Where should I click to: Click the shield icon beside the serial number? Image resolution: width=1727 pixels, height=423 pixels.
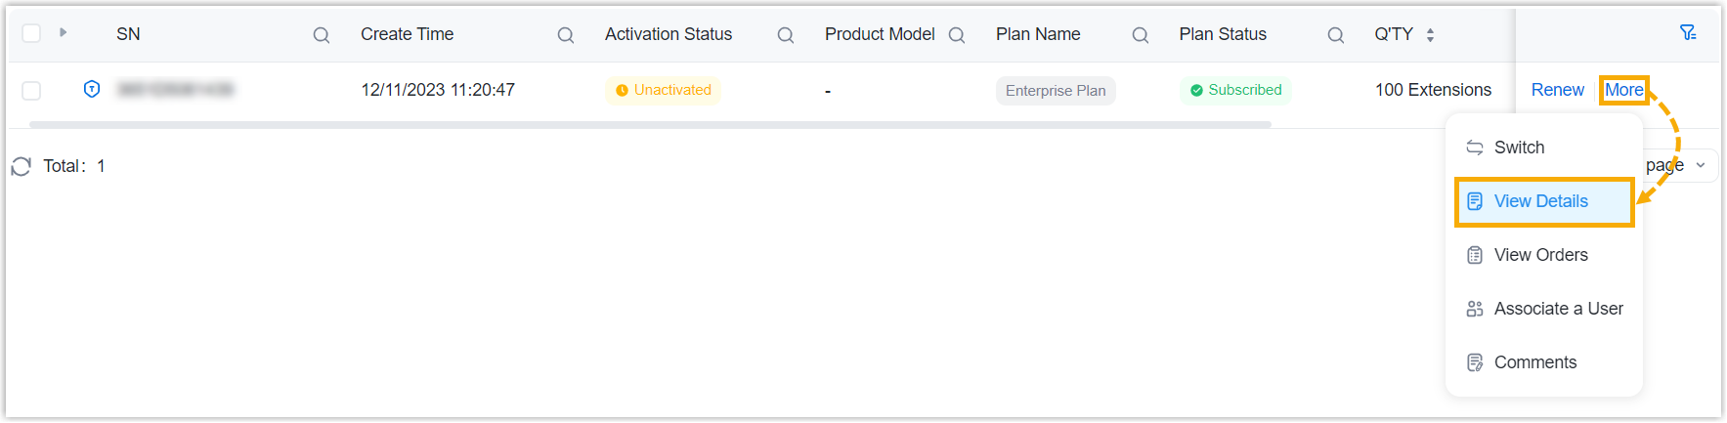click(x=92, y=90)
